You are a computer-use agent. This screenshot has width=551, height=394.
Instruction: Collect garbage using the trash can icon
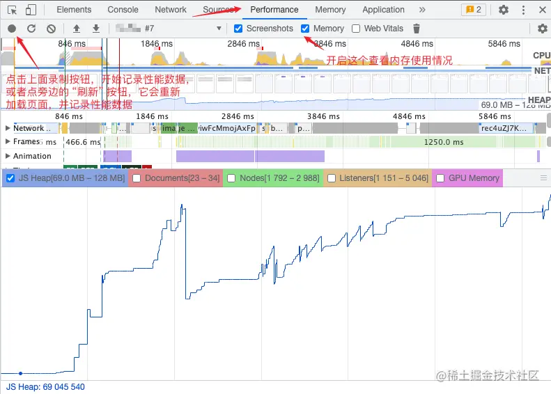pos(417,29)
